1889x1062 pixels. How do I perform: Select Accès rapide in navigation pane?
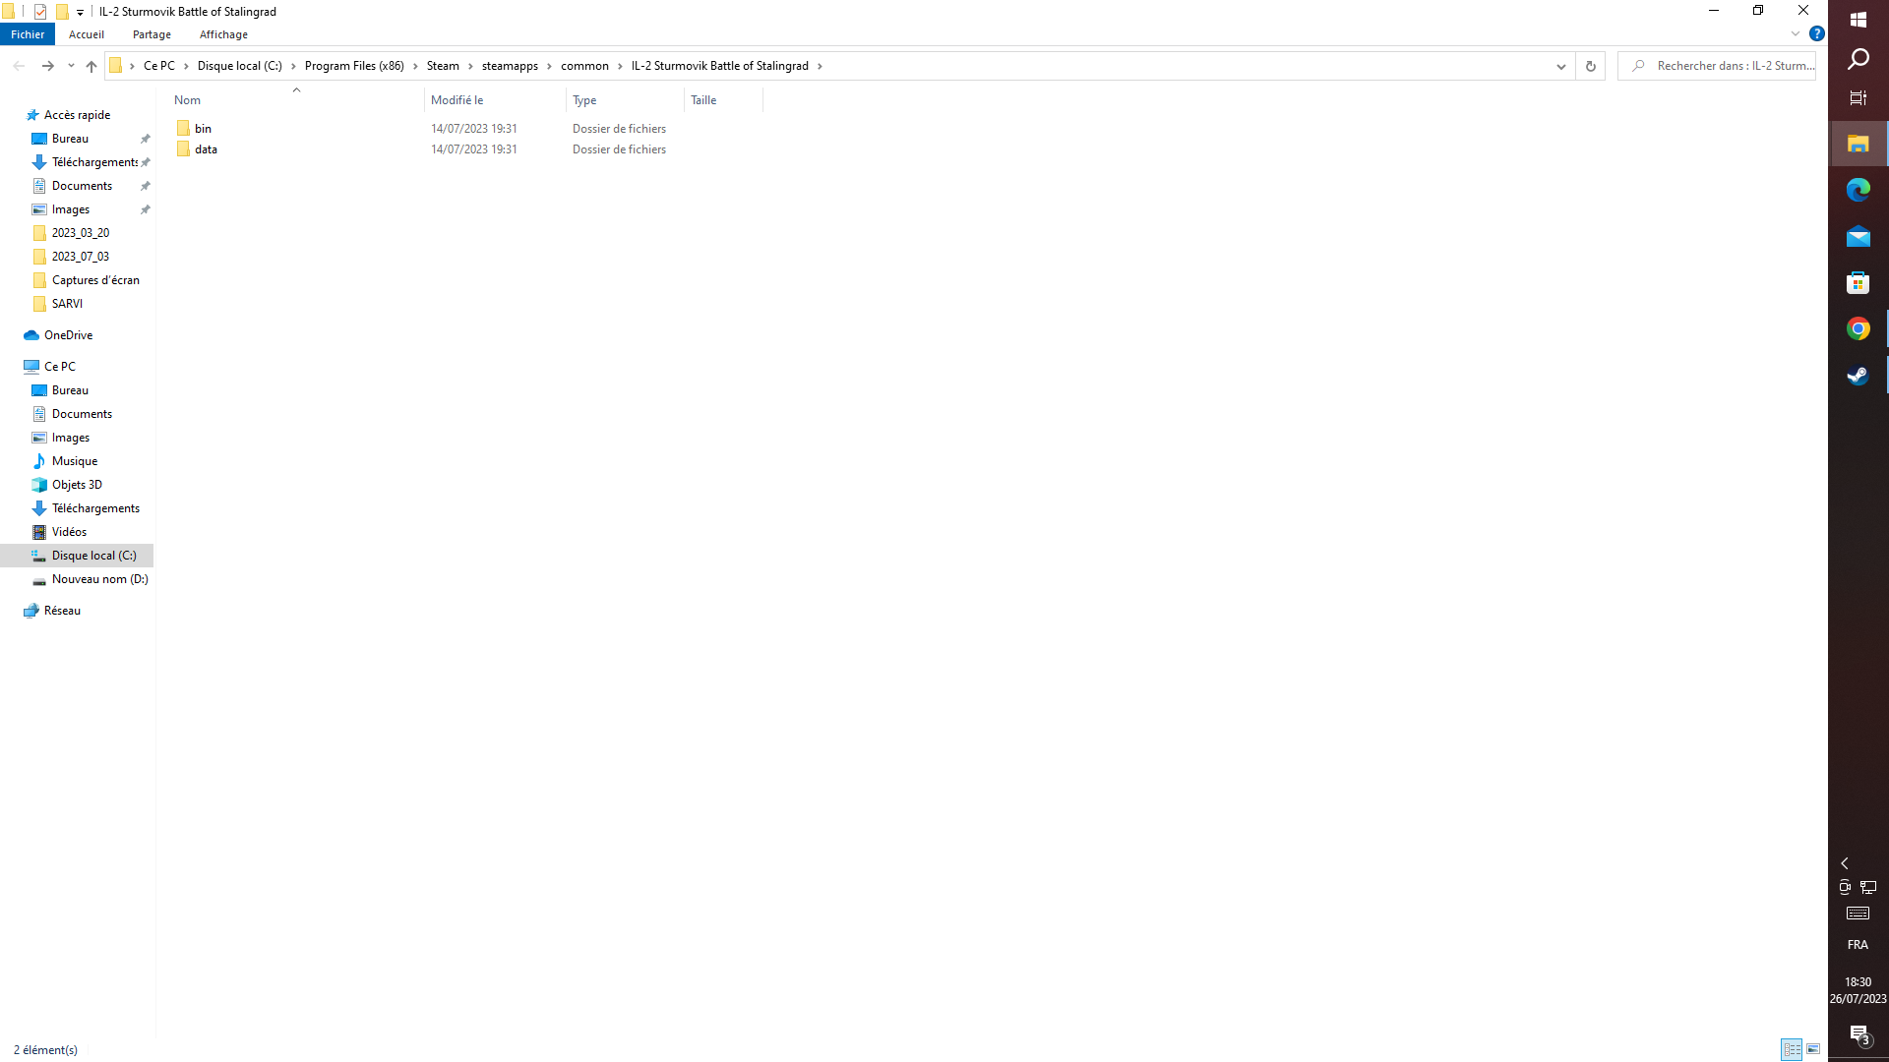click(77, 115)
